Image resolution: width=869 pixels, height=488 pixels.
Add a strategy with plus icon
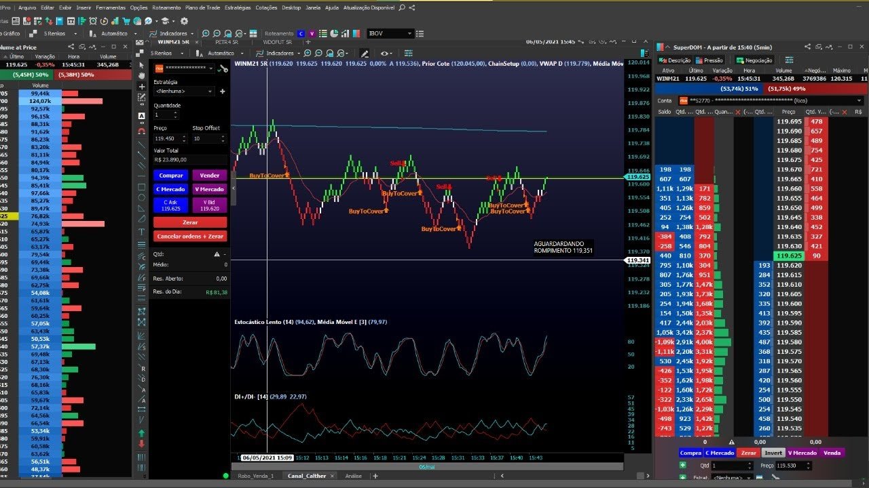[222, 91]
